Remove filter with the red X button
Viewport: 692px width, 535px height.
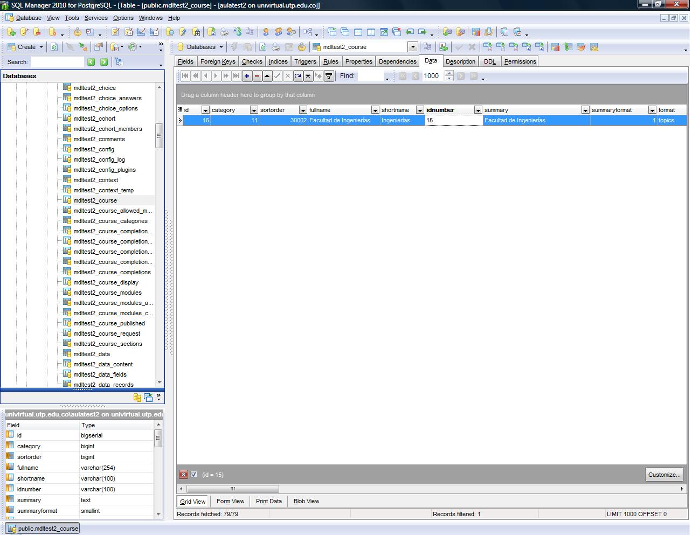(183, 475)
